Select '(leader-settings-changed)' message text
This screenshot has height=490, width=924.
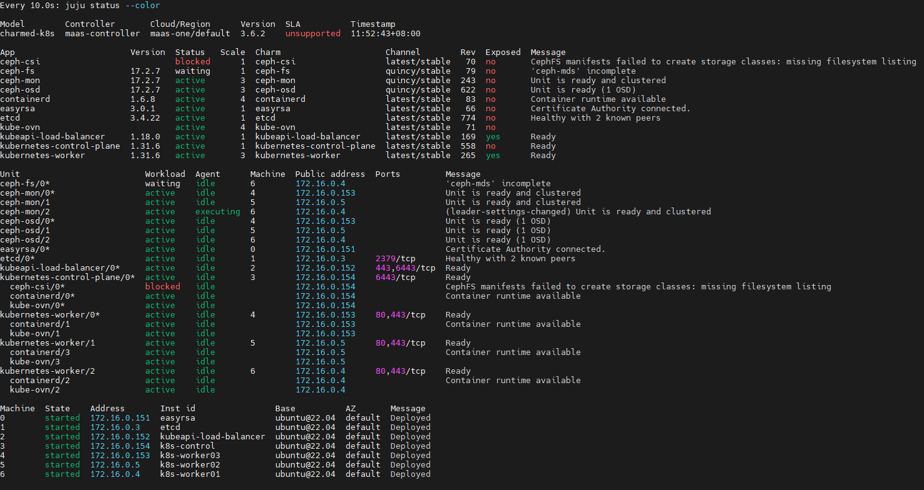(x=508, y=212)
